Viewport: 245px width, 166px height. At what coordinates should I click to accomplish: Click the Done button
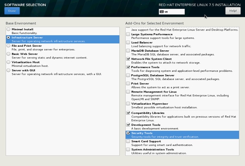coord(12,11)
